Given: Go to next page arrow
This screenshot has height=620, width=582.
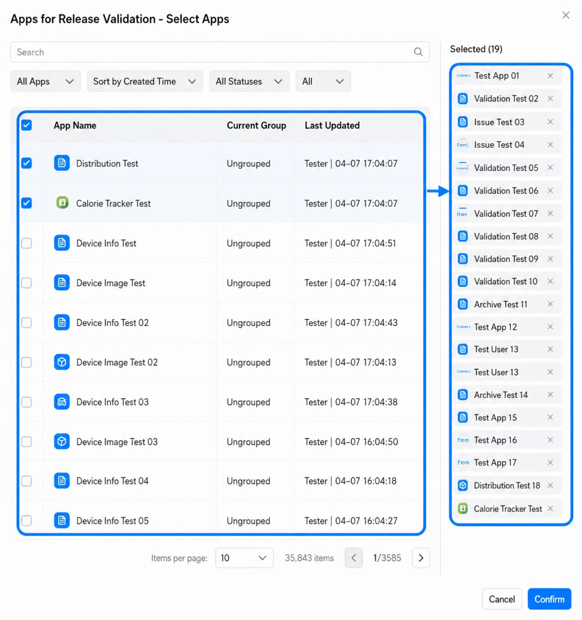Looking at the screenshot, I should pyautogui.click(x=421, y=558).
